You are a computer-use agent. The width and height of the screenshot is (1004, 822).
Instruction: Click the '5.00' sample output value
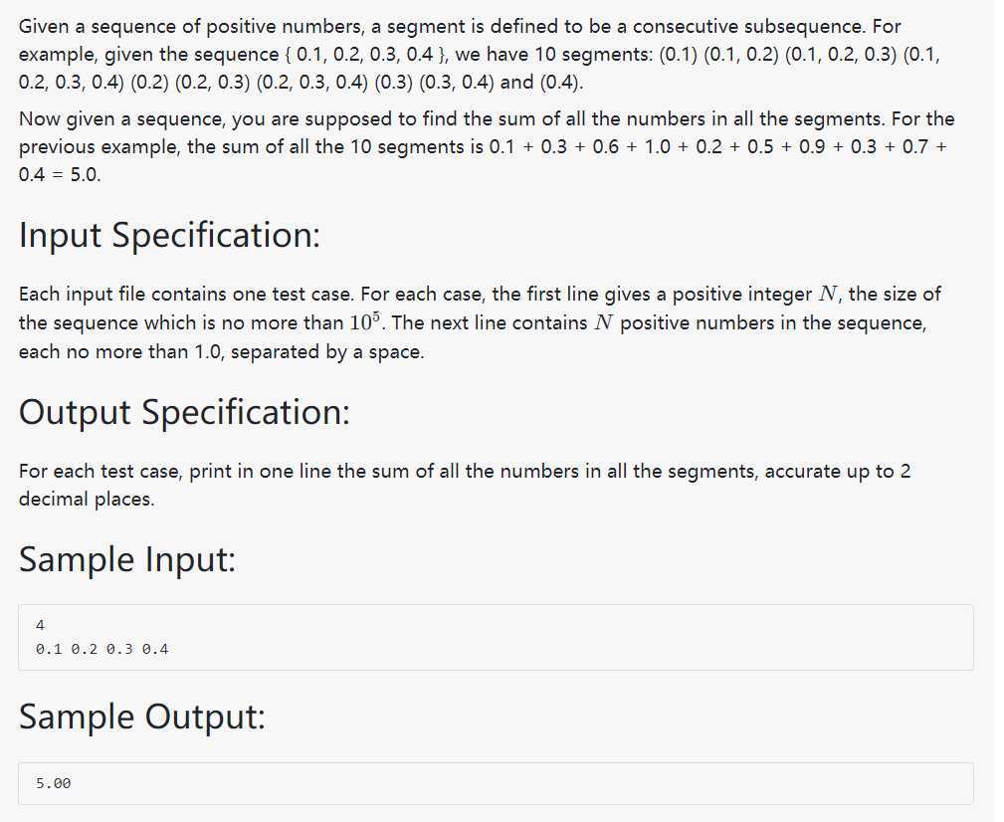53,783
